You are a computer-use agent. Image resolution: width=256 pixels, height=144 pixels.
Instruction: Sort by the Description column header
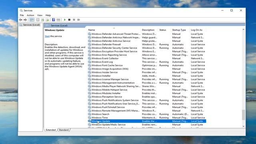149,30
